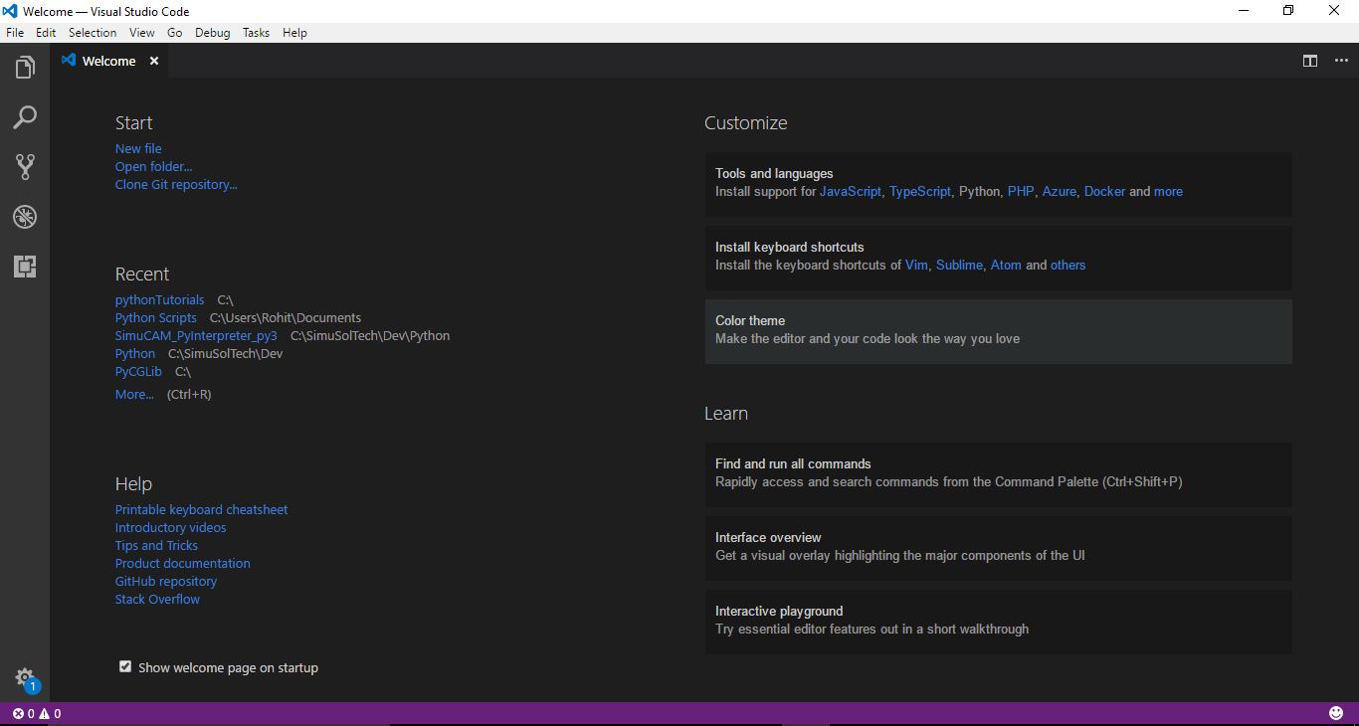Open the Edit menu
The image size is (1359, 726).
coord(46,33)
